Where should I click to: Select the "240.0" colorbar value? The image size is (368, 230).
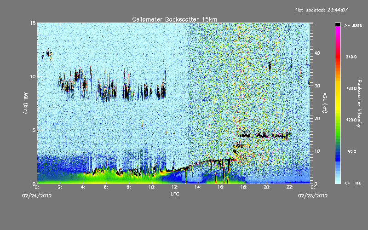(351, 57)
